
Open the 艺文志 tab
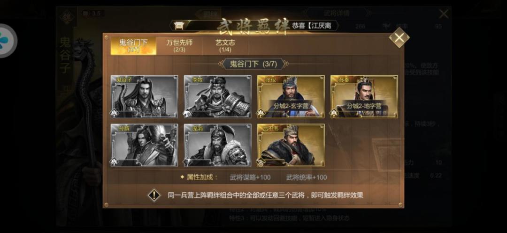coord(225,46)
